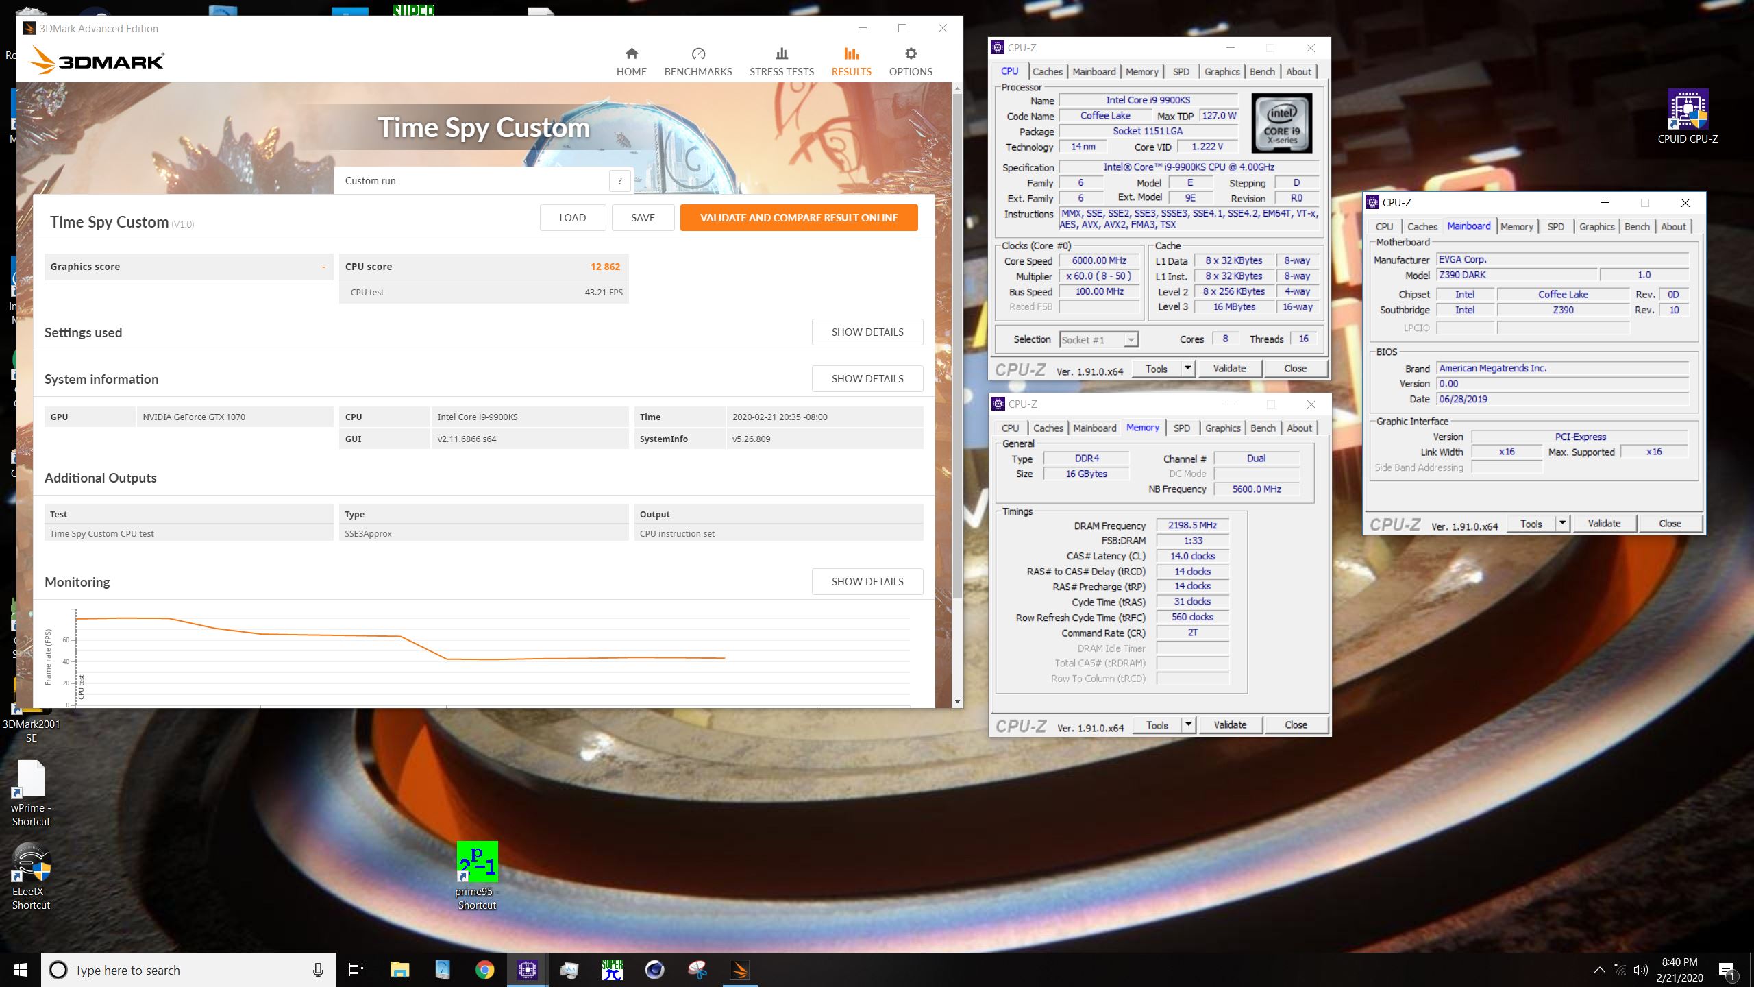The height and width of the screenshot is (987, 1754).
Task: Click the Type here to search box
Action: (188, 970)
